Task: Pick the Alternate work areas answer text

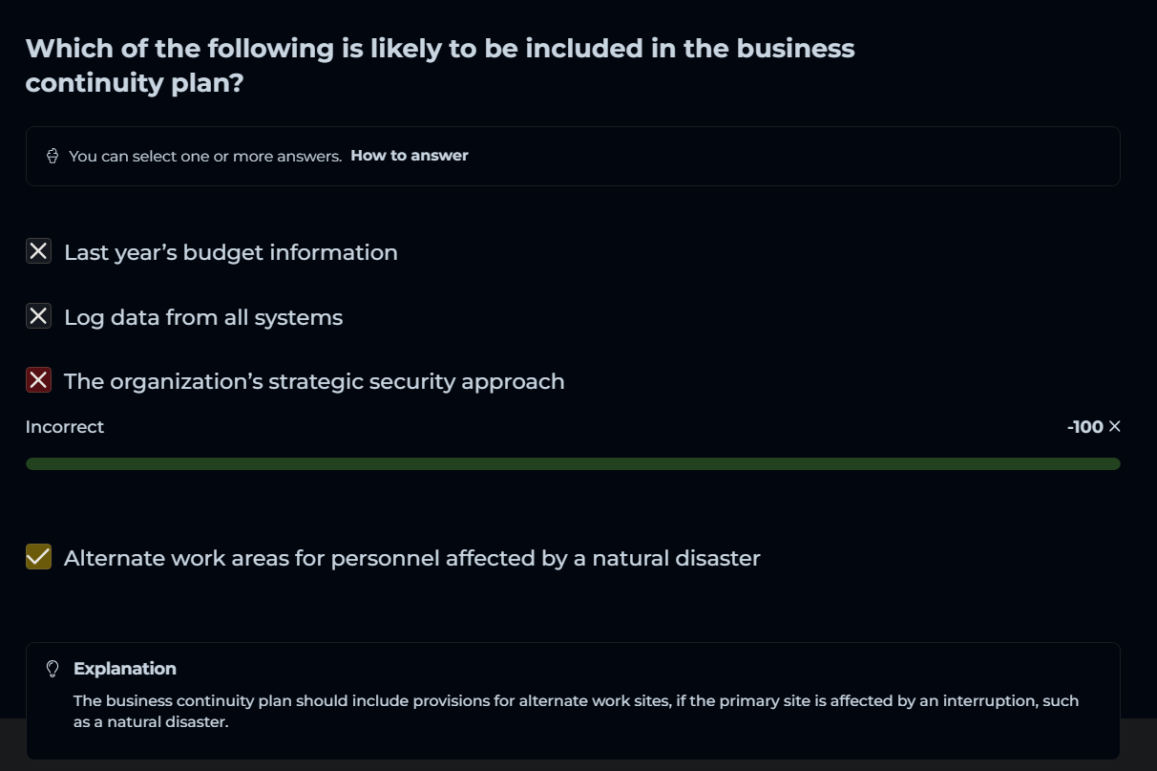Action: point(411,558)
